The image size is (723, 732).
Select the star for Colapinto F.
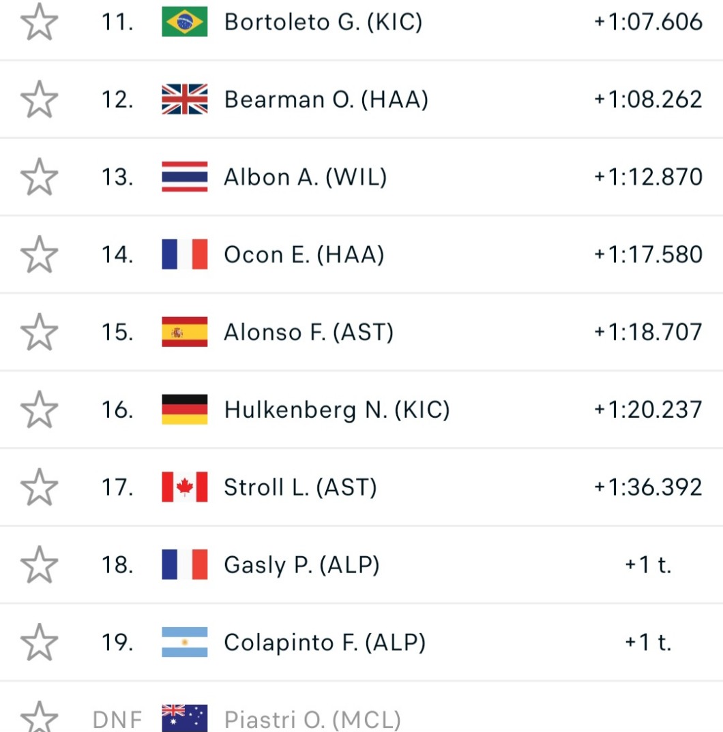[x=40, y=642]
